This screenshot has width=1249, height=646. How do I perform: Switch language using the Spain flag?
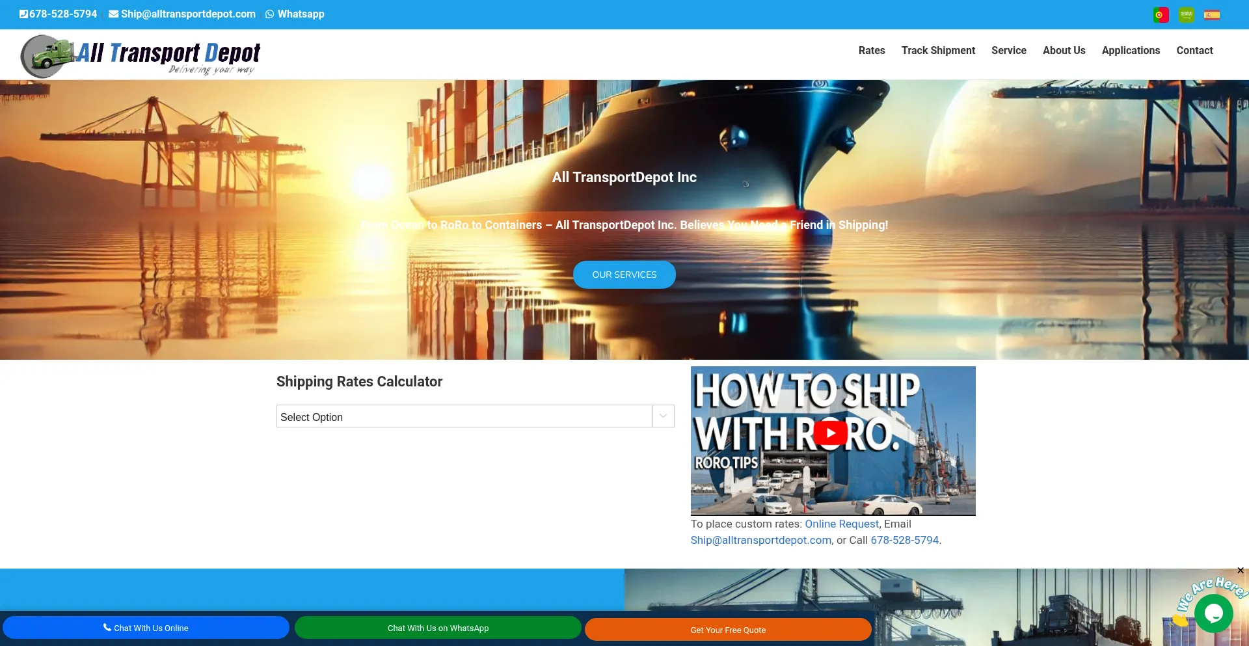[1211, 14]
